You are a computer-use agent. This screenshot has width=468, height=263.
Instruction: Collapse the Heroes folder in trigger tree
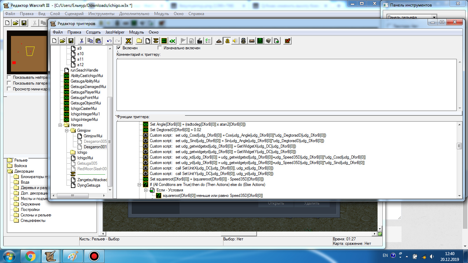click(x=61, y=125)
